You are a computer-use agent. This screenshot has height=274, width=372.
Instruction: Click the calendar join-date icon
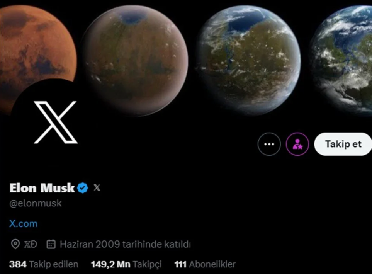point(51,244)
